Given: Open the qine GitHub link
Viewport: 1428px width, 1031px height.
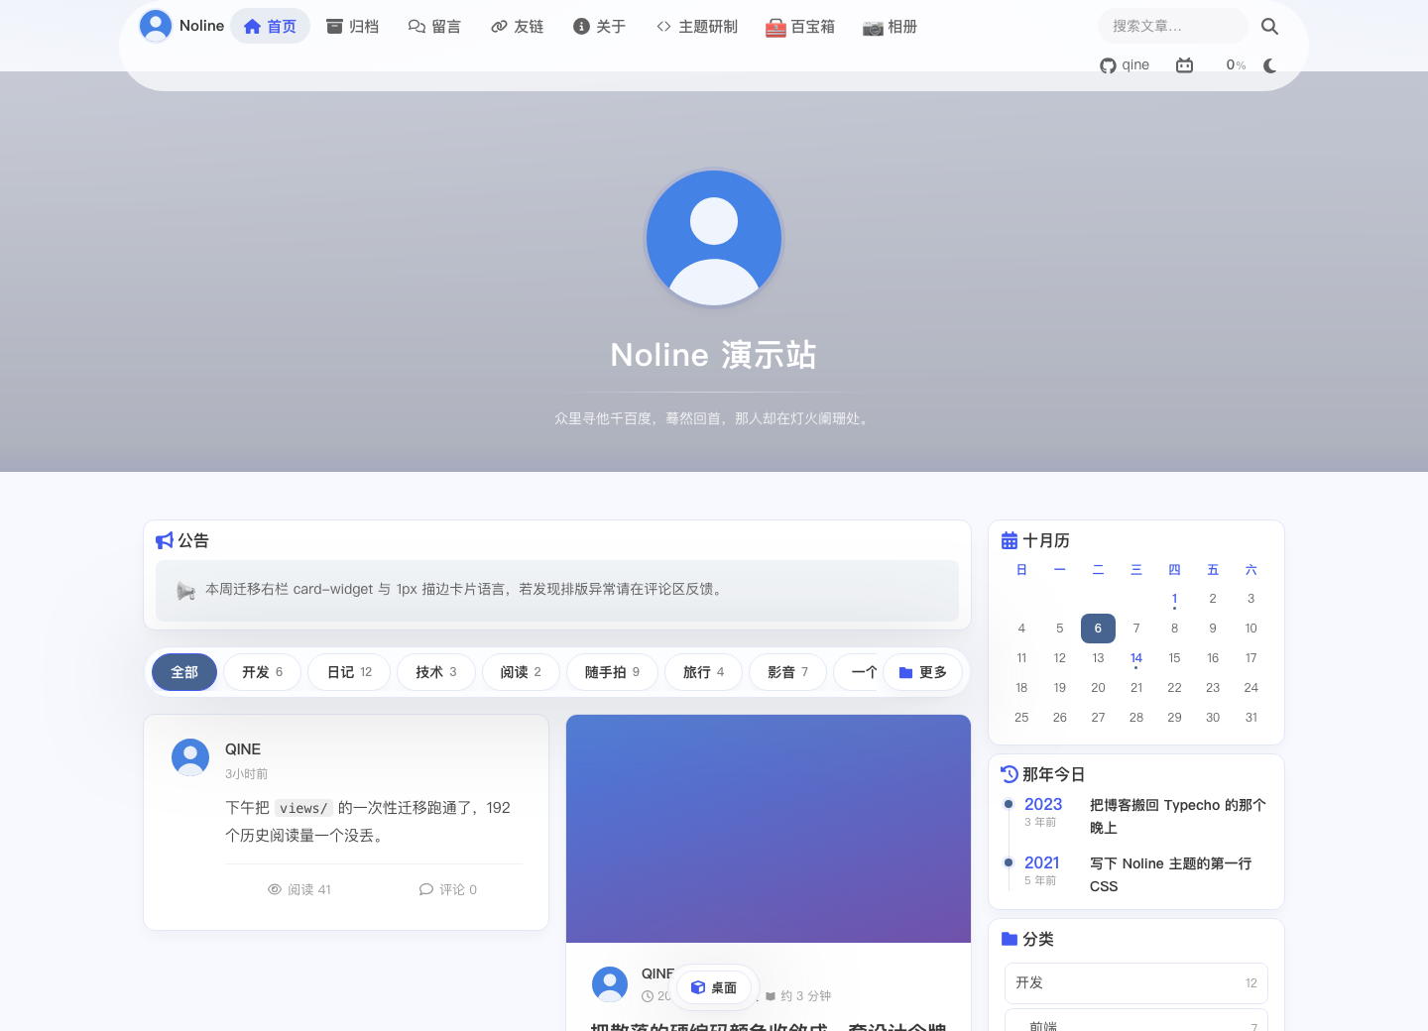Looking at the screenshot, I should (x=1125, y=65).
